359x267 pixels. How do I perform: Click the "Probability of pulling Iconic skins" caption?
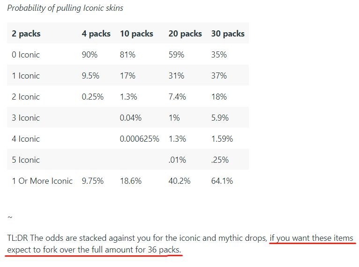(65, 8)
